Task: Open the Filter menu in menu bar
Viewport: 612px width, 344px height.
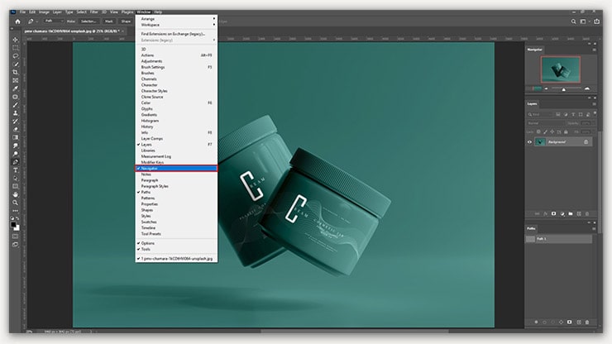Action: [x=93, y=12]
